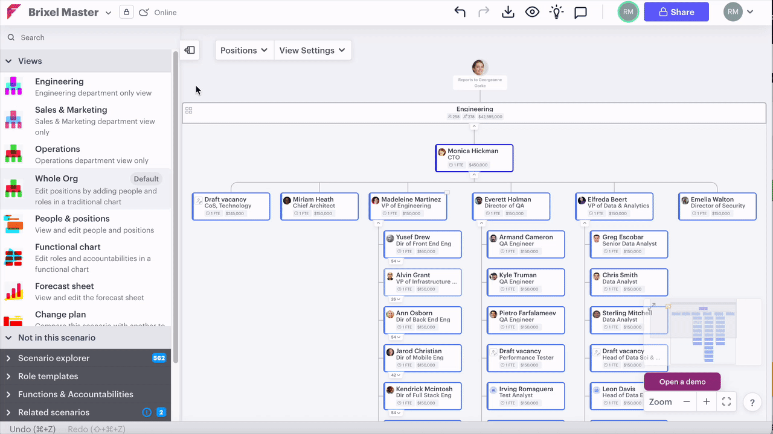
Task: Click the Open a demo button
Action: pyautogui.click(x=682, y=381)
